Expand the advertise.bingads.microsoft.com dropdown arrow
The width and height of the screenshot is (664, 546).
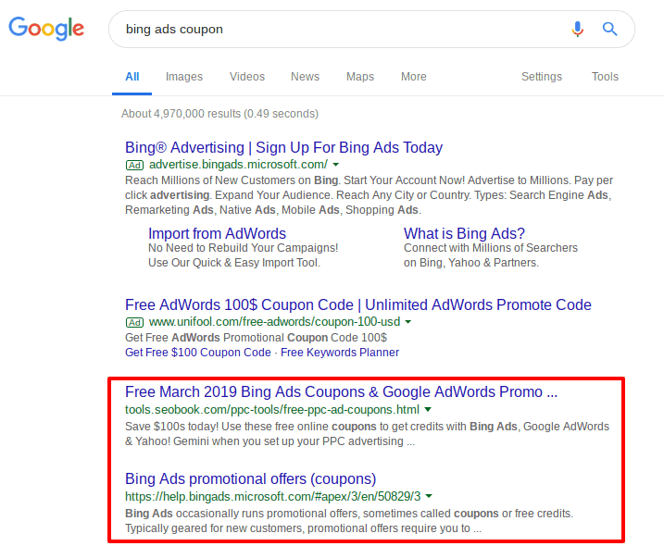tap(336, 165)
